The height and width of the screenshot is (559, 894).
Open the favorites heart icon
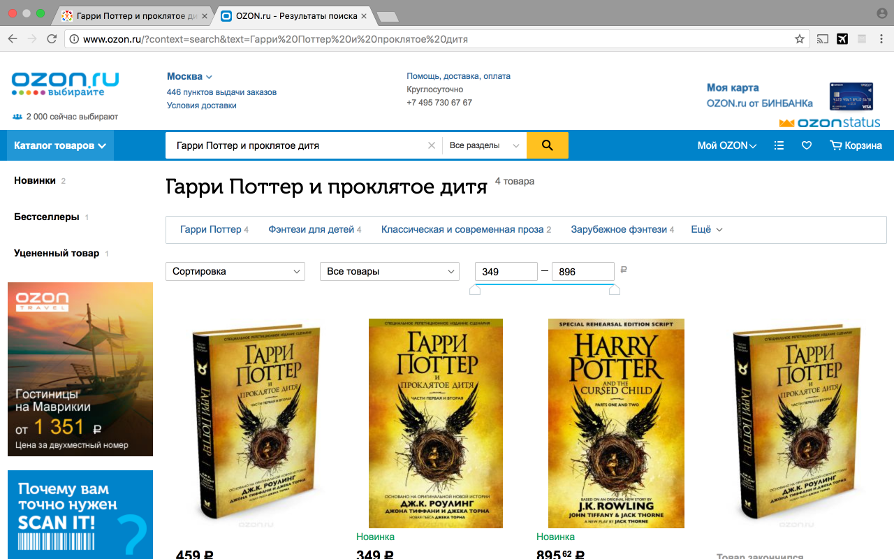click(x=807, y=145)
